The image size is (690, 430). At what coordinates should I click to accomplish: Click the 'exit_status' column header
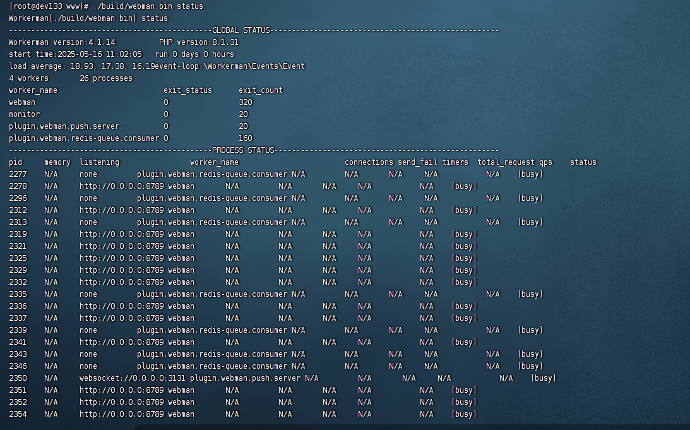coord(188,90)
